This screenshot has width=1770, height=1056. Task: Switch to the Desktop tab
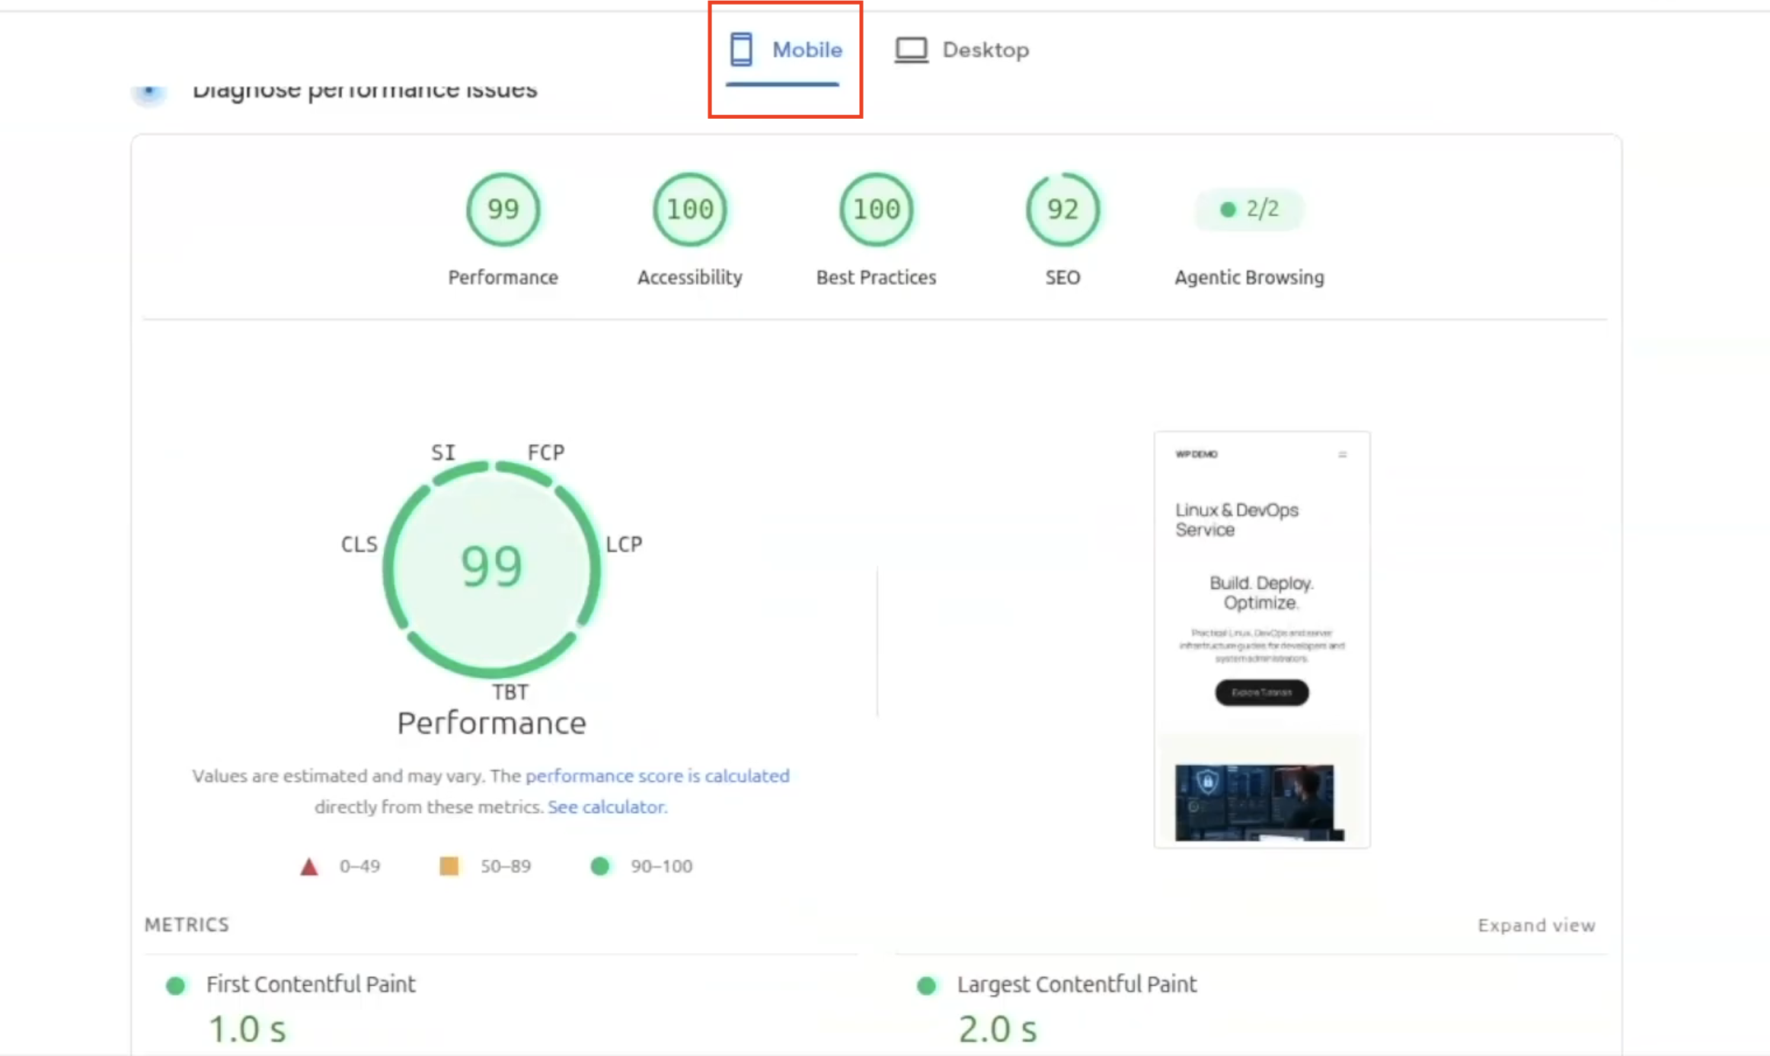pos(962,50)
